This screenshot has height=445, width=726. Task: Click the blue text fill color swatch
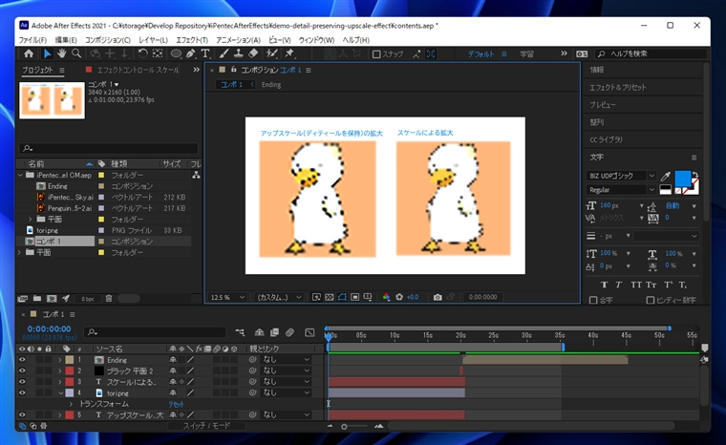(x=682, y=179)
